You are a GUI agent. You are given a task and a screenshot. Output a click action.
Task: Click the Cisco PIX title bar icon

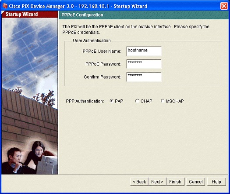(x=5, y=6)
